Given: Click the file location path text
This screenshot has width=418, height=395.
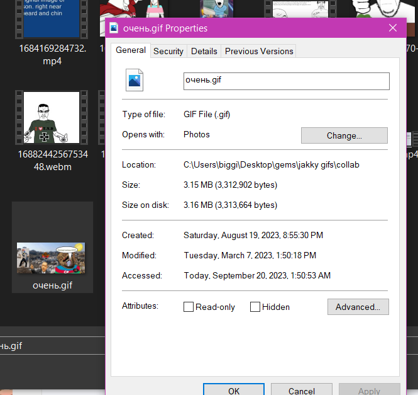Looking at the screenshot, I should tap(271, 164).
